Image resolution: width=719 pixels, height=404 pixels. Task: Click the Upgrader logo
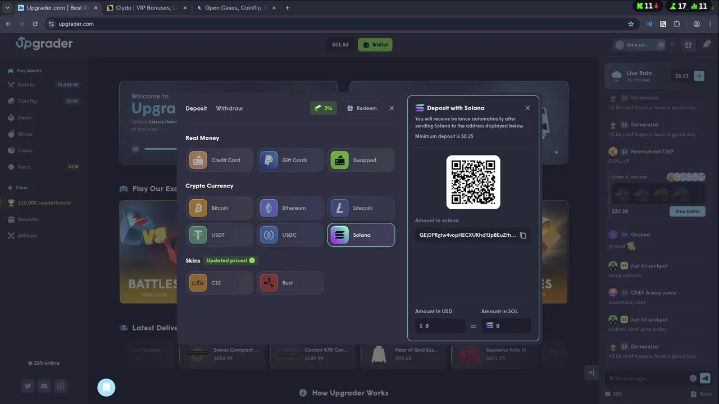[44, 43]
